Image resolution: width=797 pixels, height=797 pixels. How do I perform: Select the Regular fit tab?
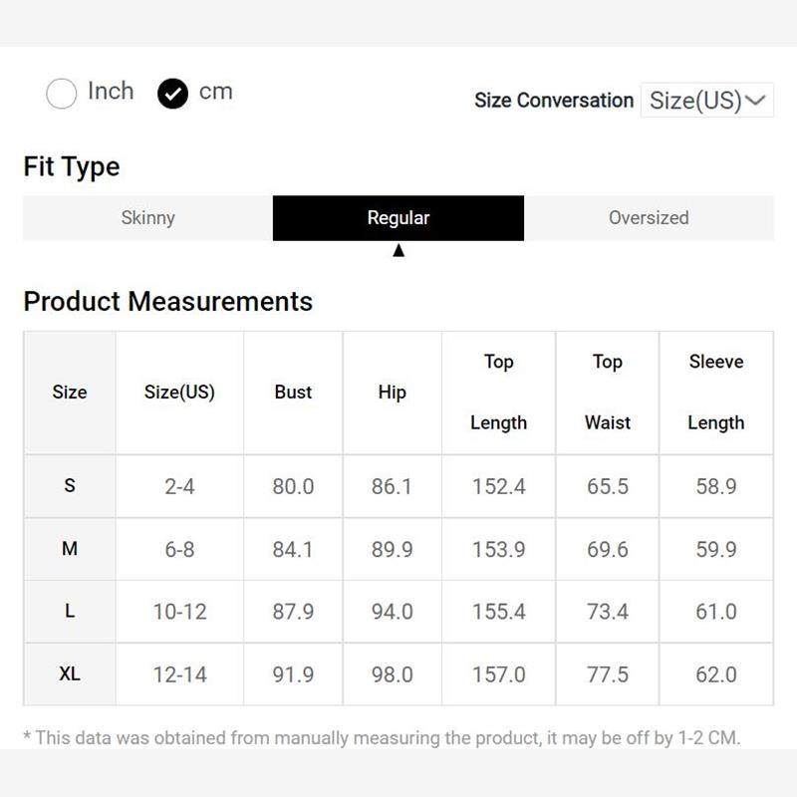point(398,218)
